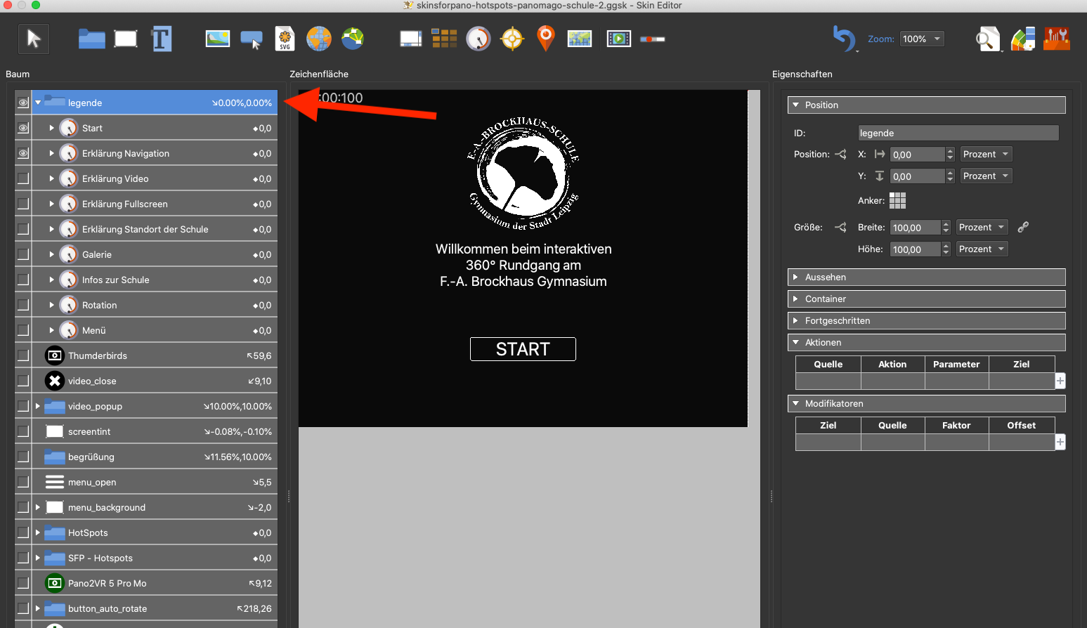Open the Zoom 100% dropdown

coord(921,39)
